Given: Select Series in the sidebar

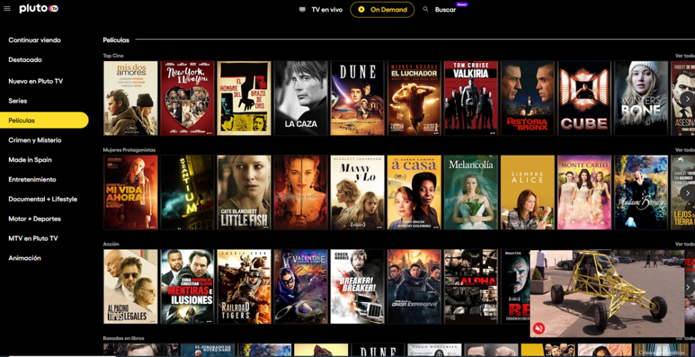Looking at the screenshot, I should [18, 100].
